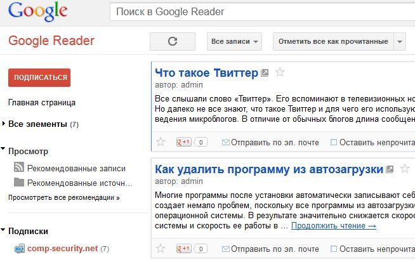415x262 pixels.
Task: Click 'Отправить по эл. почте' under Твиттер post
Action: (275, 143)
